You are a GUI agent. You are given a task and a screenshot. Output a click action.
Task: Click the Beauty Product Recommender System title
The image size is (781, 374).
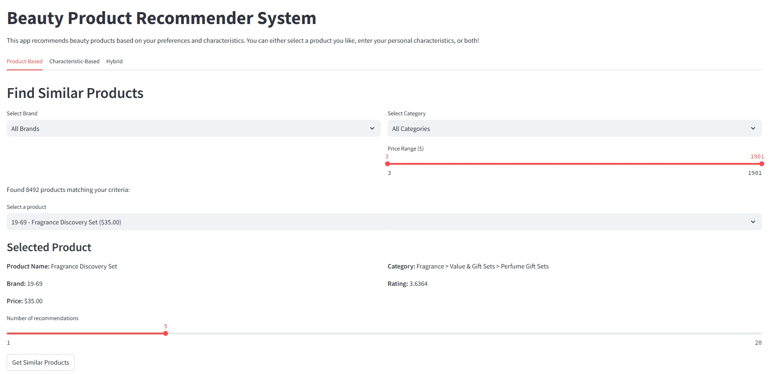162,18
